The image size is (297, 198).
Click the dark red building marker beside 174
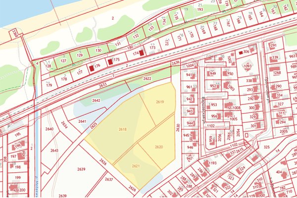click(142, 53)
